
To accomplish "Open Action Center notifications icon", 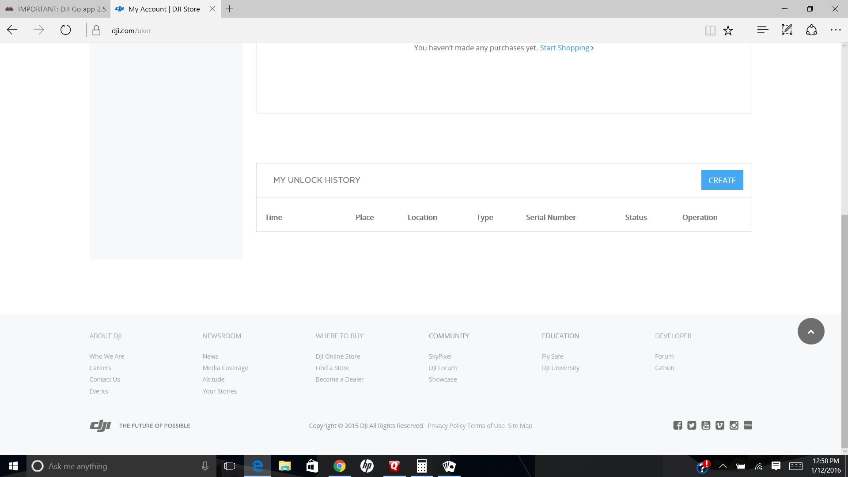I will coord(776,466).
